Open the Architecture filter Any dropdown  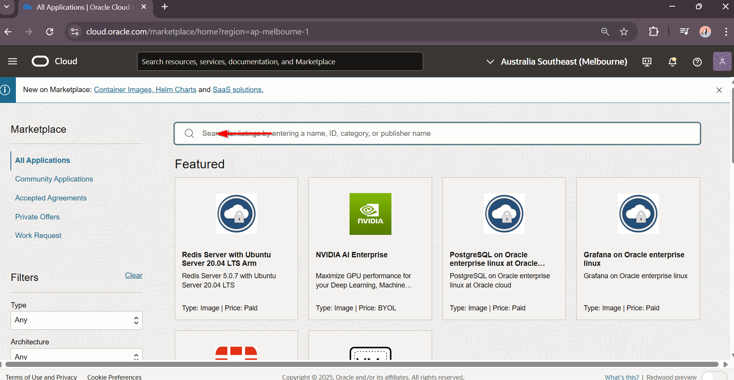coord(76,355)
